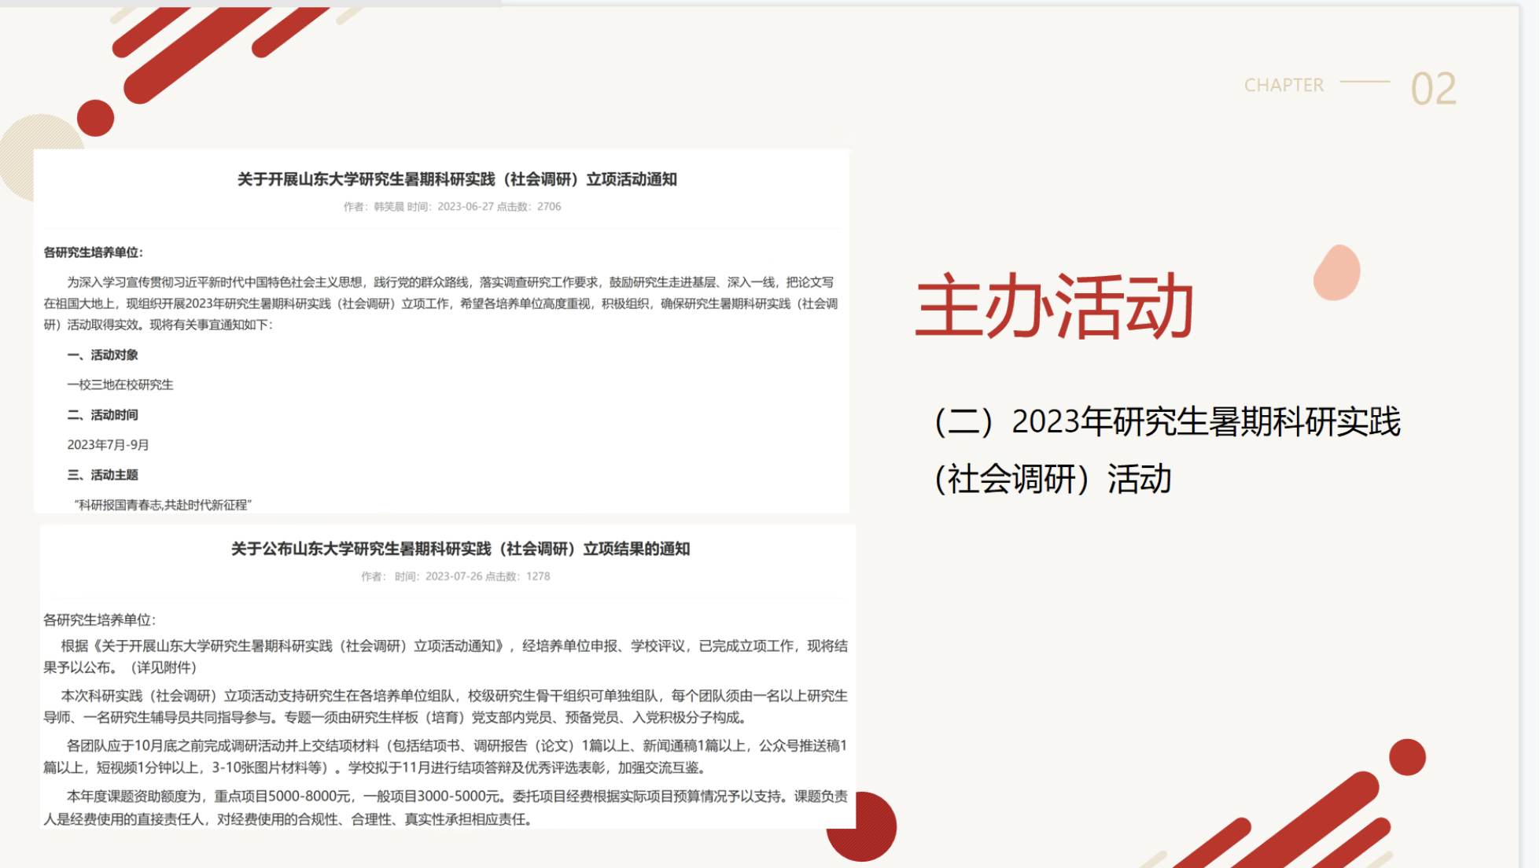
Task: Click the paragraph starting "本次科研实践(社会调研)"
Action: point(445,706)
